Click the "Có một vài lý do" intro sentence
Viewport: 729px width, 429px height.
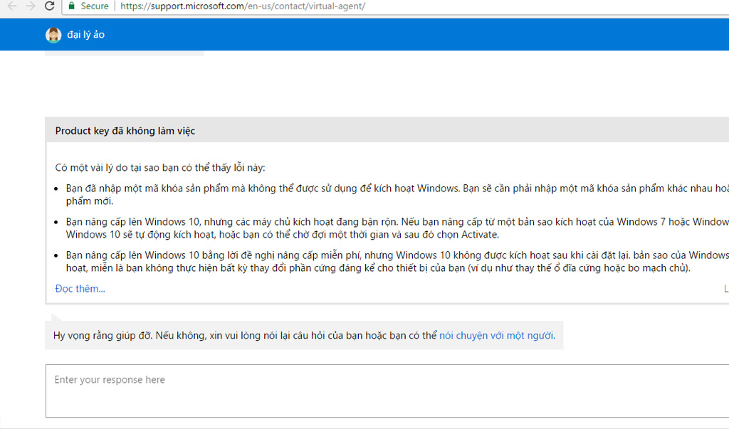coord(160,168)
